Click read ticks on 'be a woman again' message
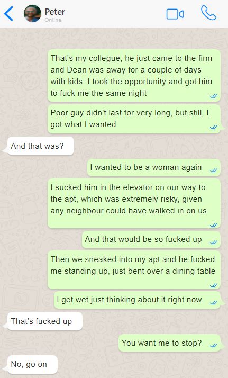Image resolution: width=228 pixels, height=378 pixels. (x=214, y=170)
